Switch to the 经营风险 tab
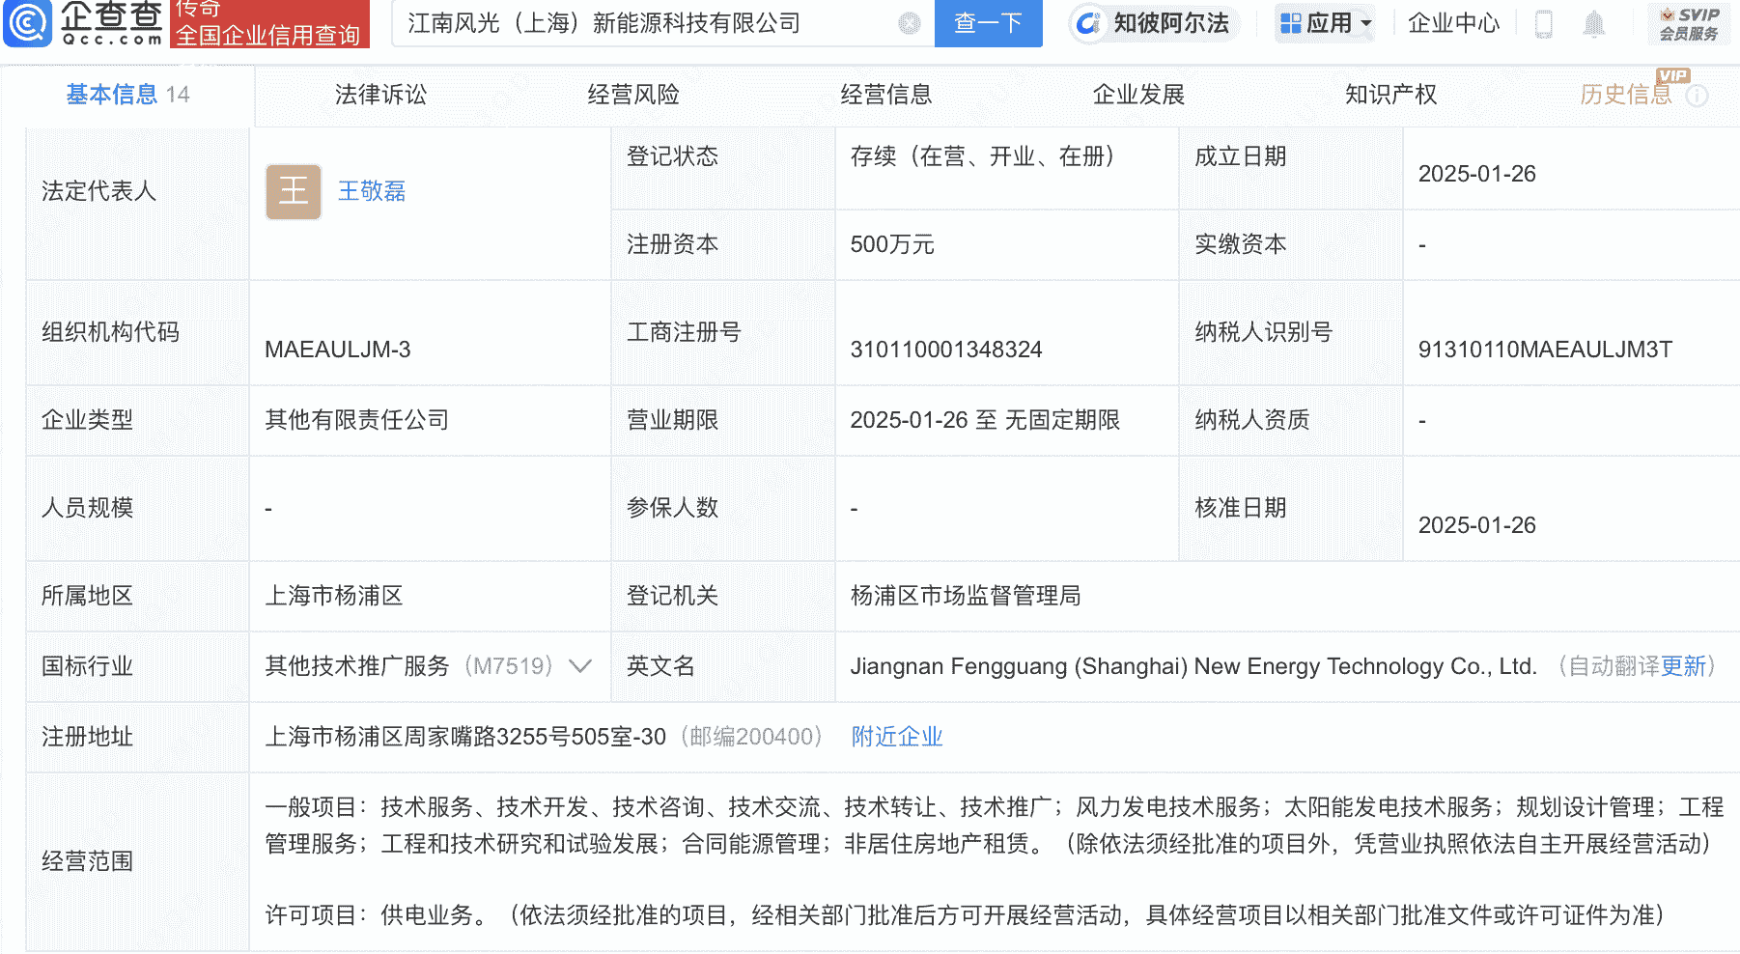The image size is (1740, 954). (x=633, y=95)
